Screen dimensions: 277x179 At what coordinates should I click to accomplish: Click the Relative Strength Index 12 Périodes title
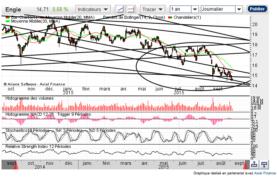[38, 146]
